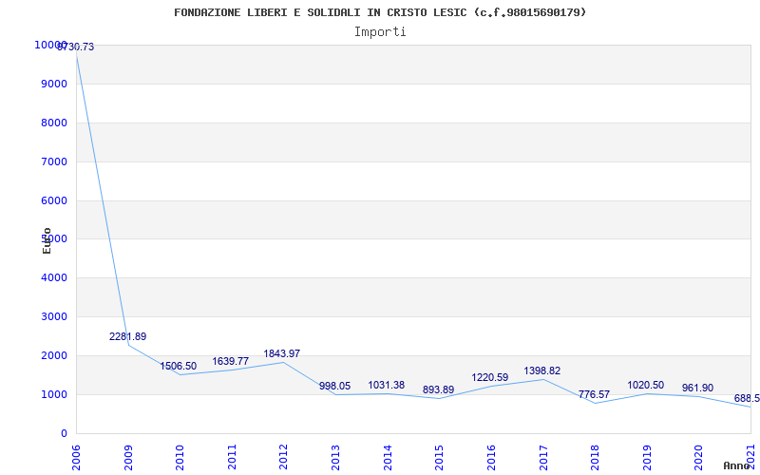Image resolution: width=760 pixels, height=475 pixels.
Task: Click the 1398.82 data label
Action: point(541,370)
